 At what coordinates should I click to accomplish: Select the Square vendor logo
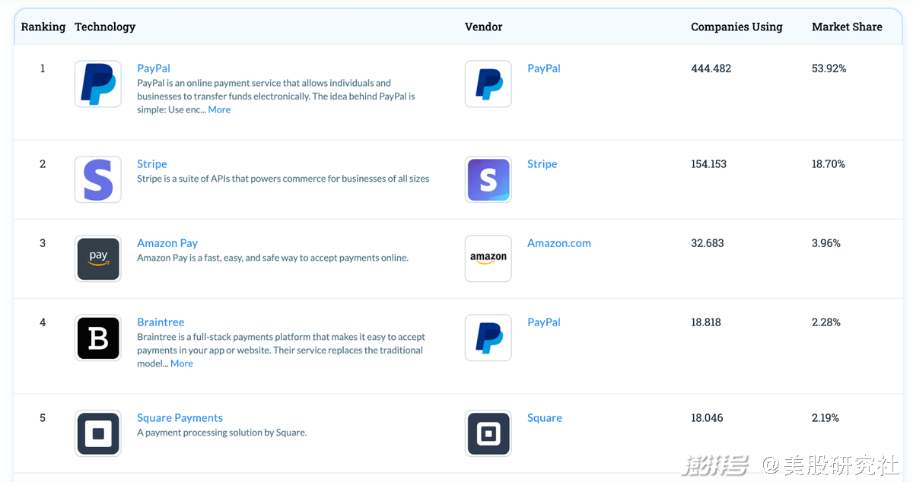tap(488, 433)
